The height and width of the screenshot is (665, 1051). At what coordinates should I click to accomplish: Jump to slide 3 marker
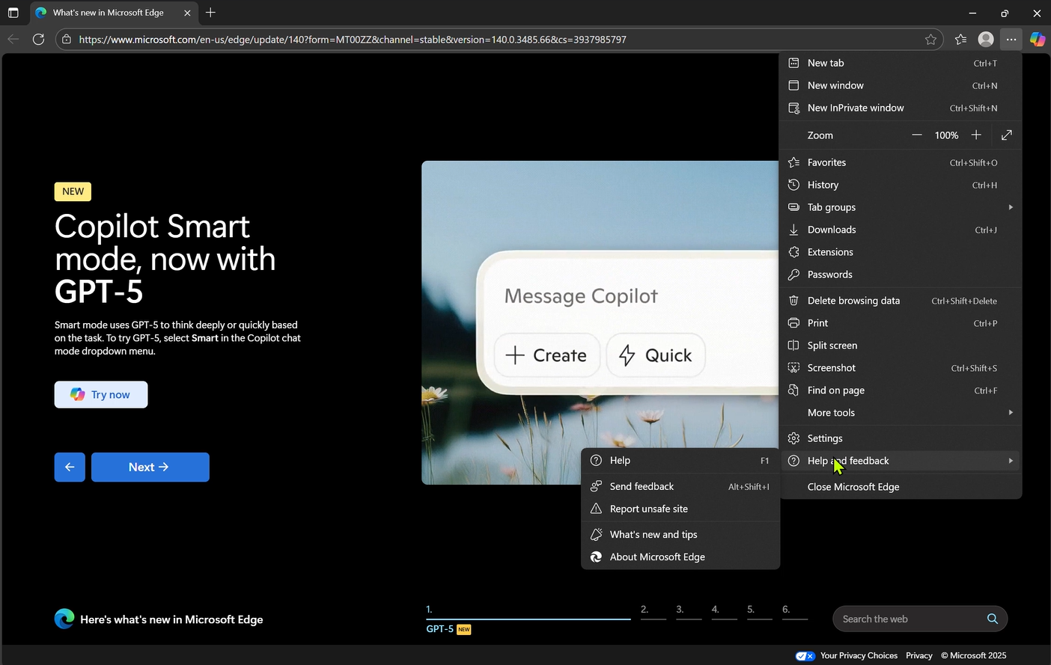tap(689, 611)
